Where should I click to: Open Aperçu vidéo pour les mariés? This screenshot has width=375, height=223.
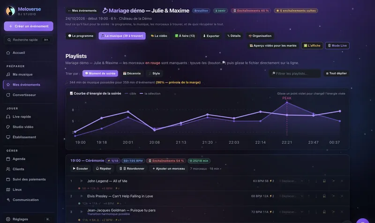(x=273, y=45)
